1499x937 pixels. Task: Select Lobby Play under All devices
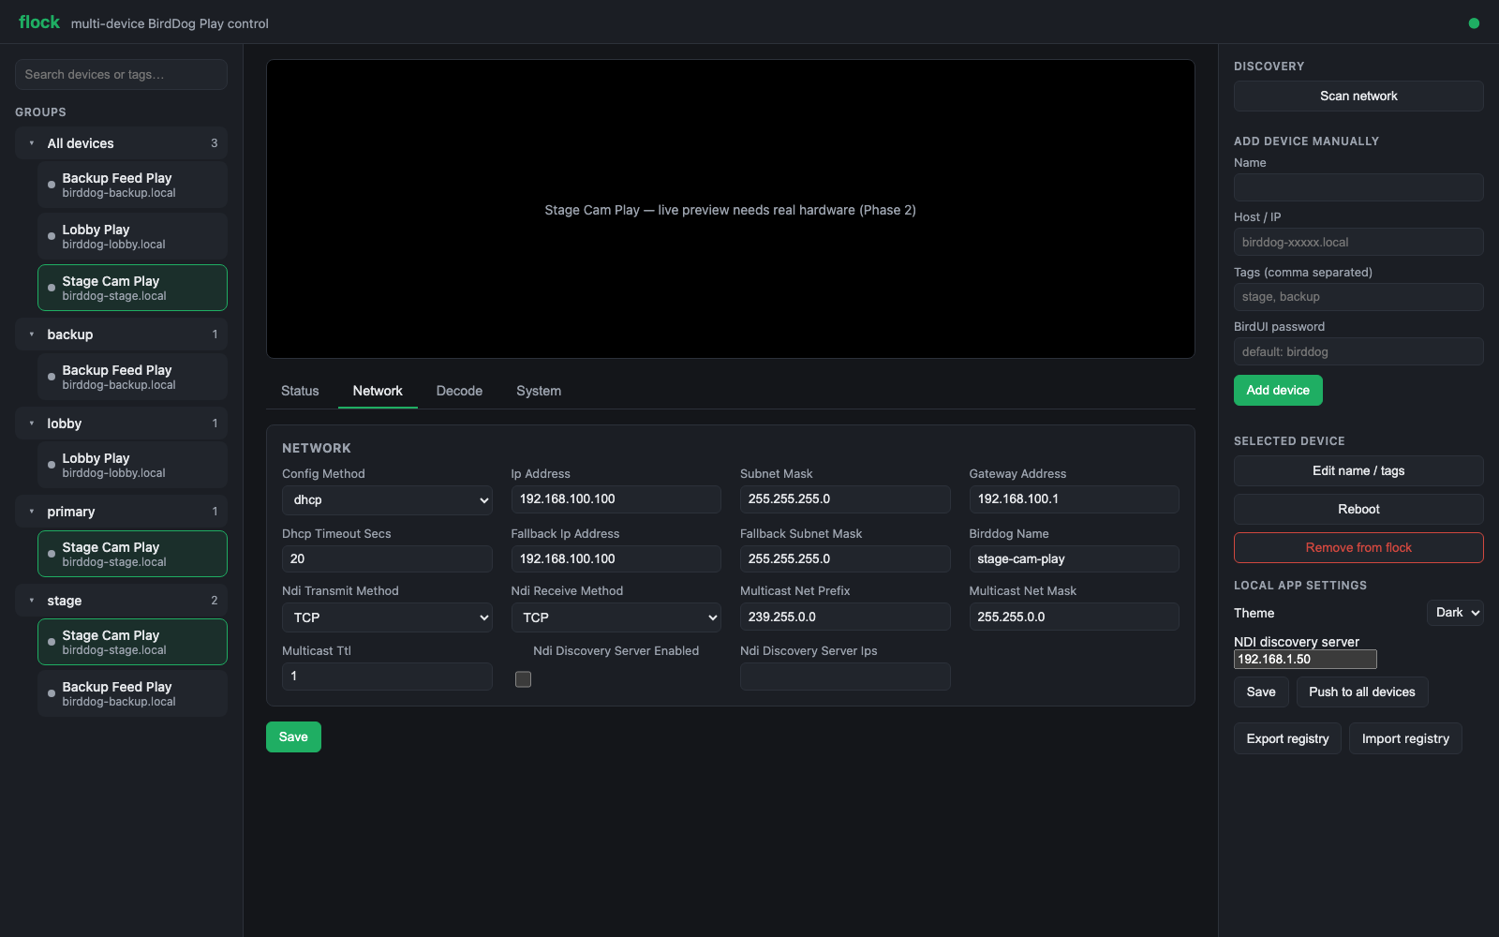click(x=132, y=236)
